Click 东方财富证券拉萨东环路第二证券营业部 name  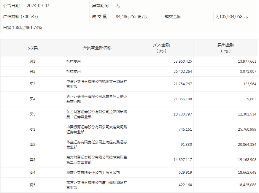[x=97, y=160]
